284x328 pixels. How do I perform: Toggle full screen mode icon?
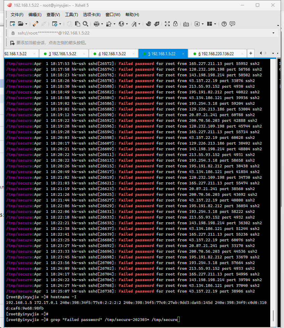[167, 24]
